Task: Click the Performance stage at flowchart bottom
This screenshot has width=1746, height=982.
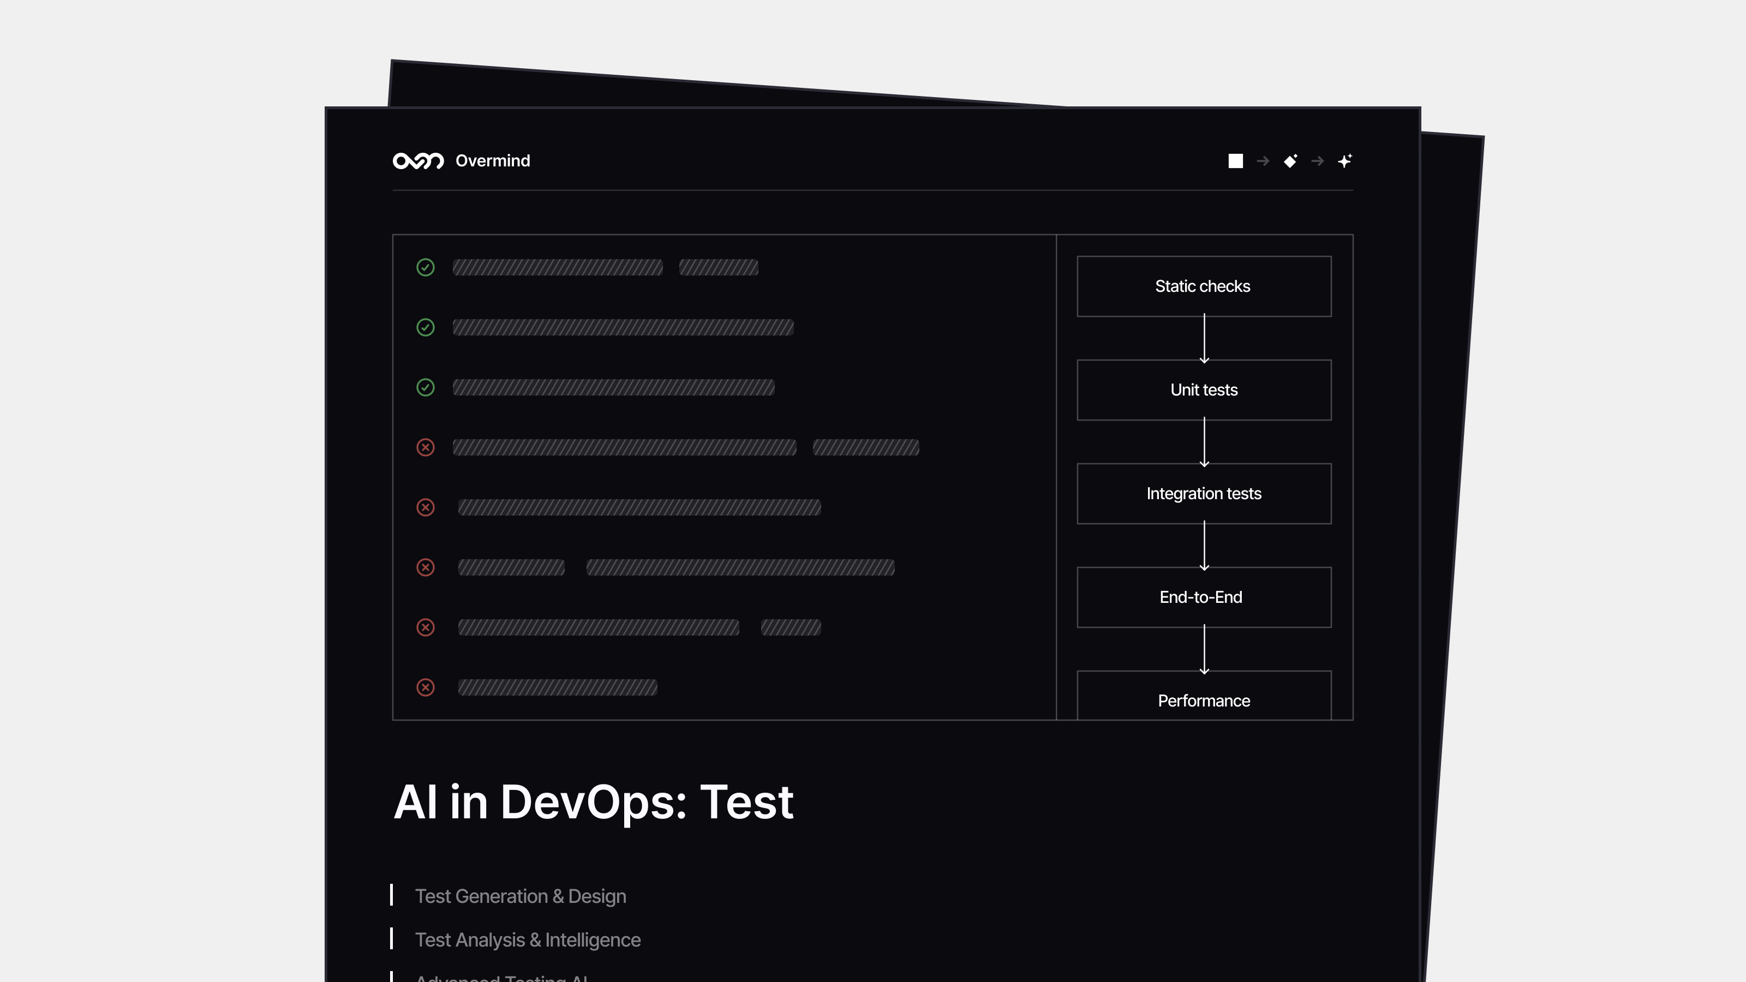Action: [x=1204, y=700]
